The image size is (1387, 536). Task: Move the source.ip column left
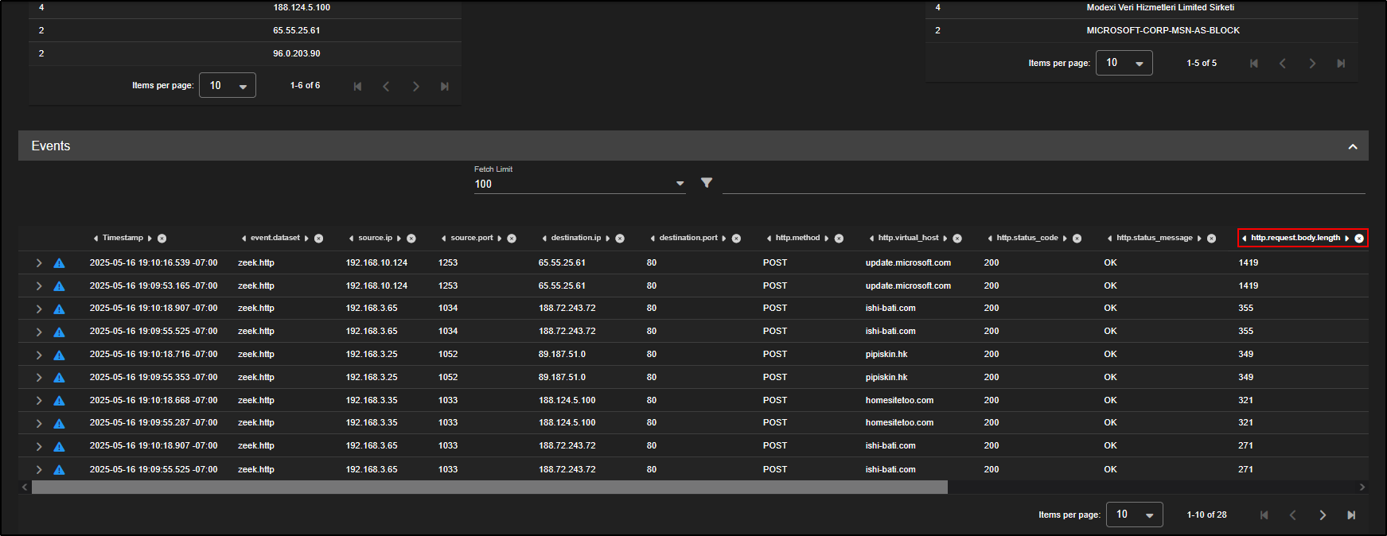click(x=351, y=239)
